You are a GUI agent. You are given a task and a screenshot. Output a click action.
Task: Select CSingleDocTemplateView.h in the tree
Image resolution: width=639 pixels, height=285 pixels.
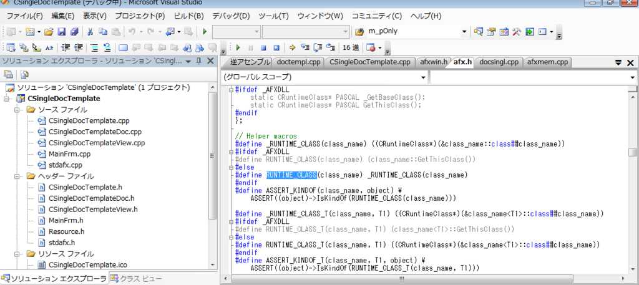click(93, 210)
